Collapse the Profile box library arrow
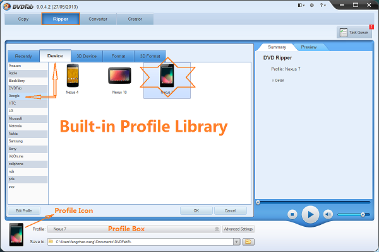379x252 pixels. (x=217, y=229)
